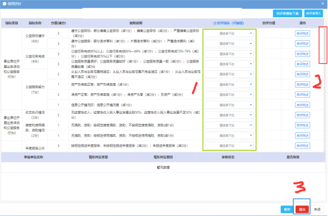
Task: Click the 收支执行情况 (2分) cell
Action: 35,115
